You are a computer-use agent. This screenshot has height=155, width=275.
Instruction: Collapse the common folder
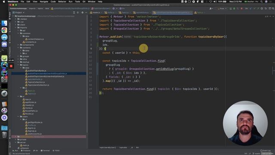18,33
